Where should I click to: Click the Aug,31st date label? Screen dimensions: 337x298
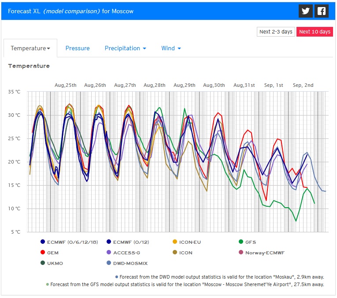pos(244,85)
